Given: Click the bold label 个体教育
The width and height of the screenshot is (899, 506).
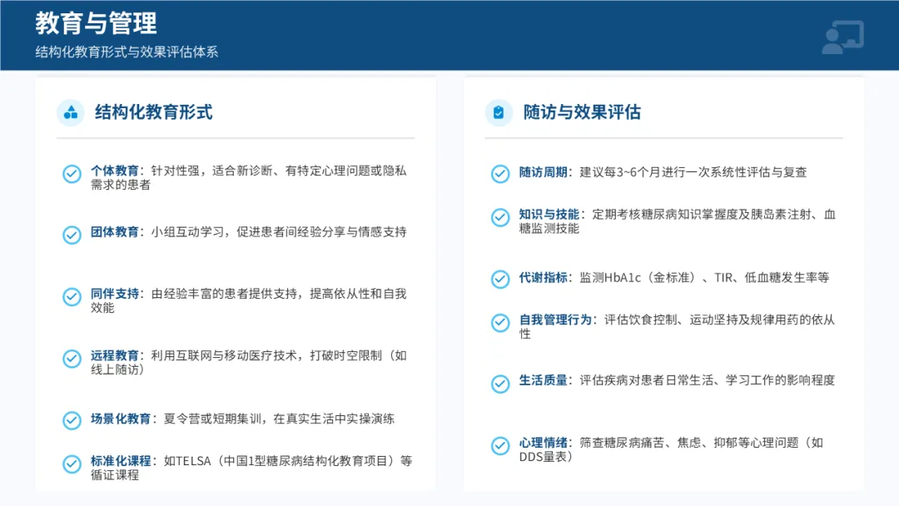Looking at the screenshot, I should pos(115,171).
